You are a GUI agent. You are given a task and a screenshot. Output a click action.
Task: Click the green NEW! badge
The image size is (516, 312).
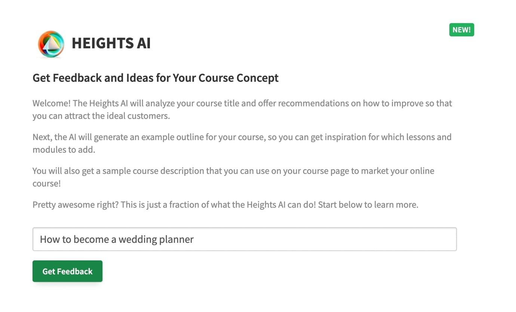pos(461,30)
